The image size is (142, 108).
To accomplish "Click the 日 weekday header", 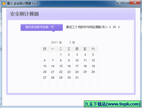I will pos(45,49).
